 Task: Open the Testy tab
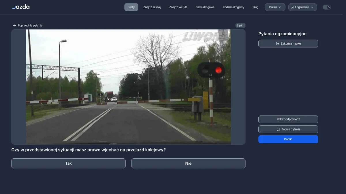coord(131,7)
